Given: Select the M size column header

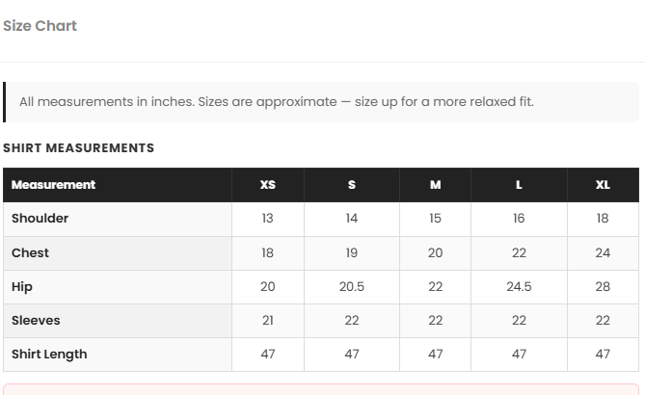Looking at the screenshot, I should [x=435, y=185].
